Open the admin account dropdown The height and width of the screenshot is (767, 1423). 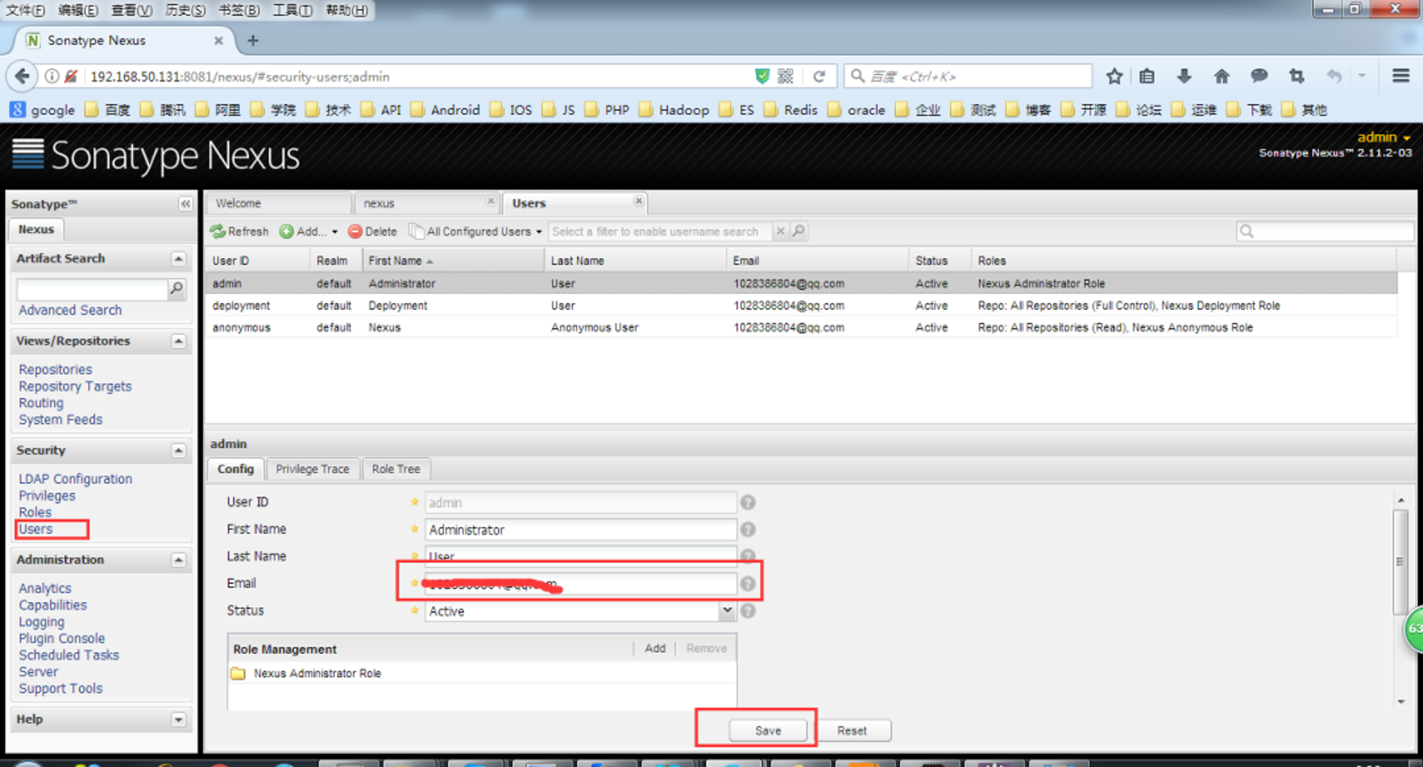point(1384,137)
